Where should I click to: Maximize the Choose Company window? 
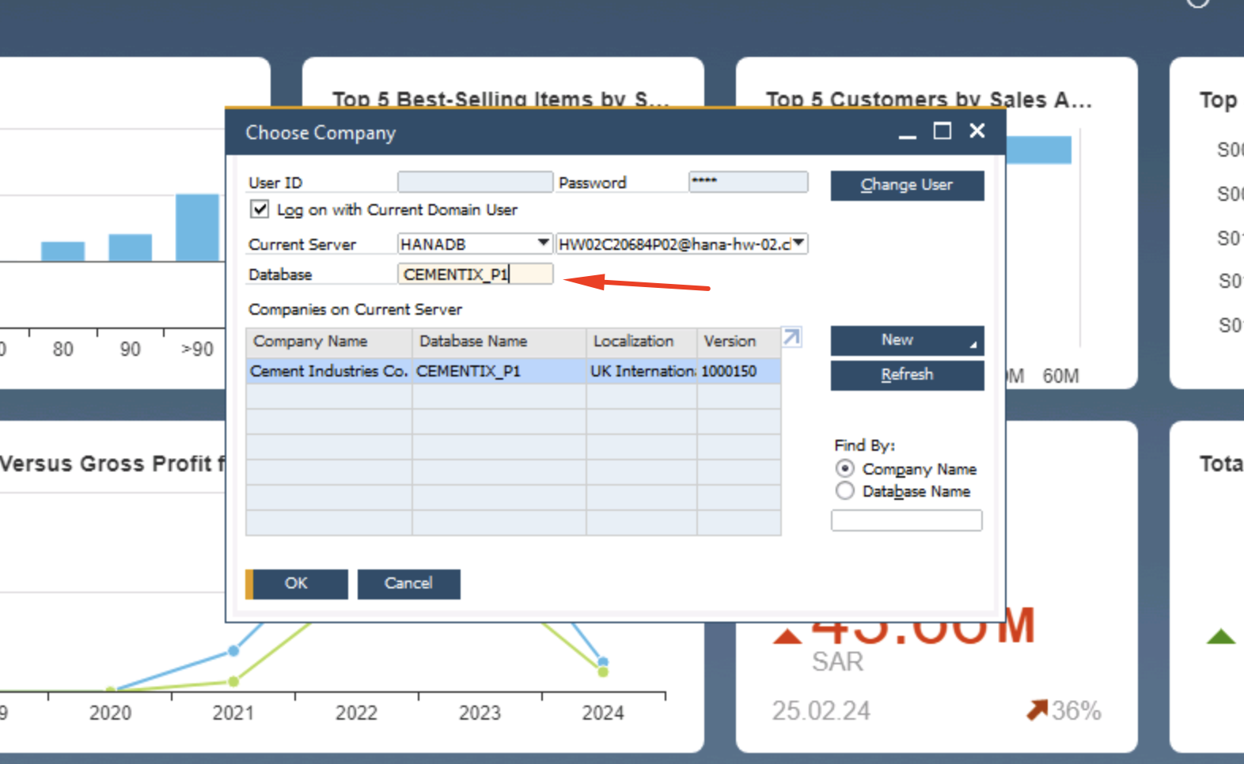(x=942, y=131)
